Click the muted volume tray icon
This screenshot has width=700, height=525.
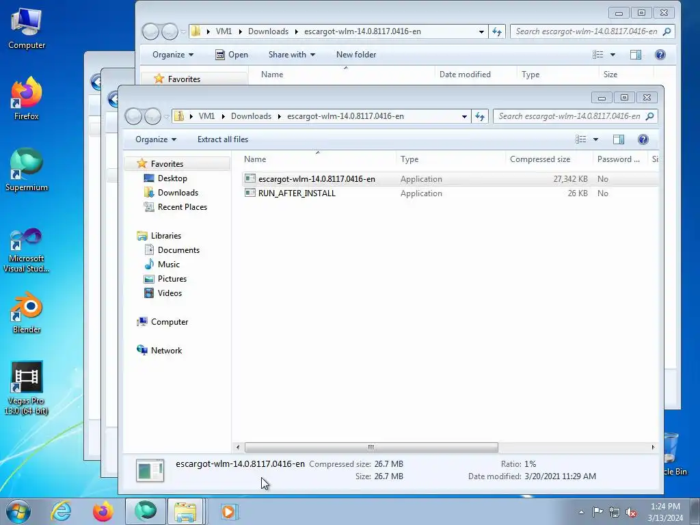point(631,512)
